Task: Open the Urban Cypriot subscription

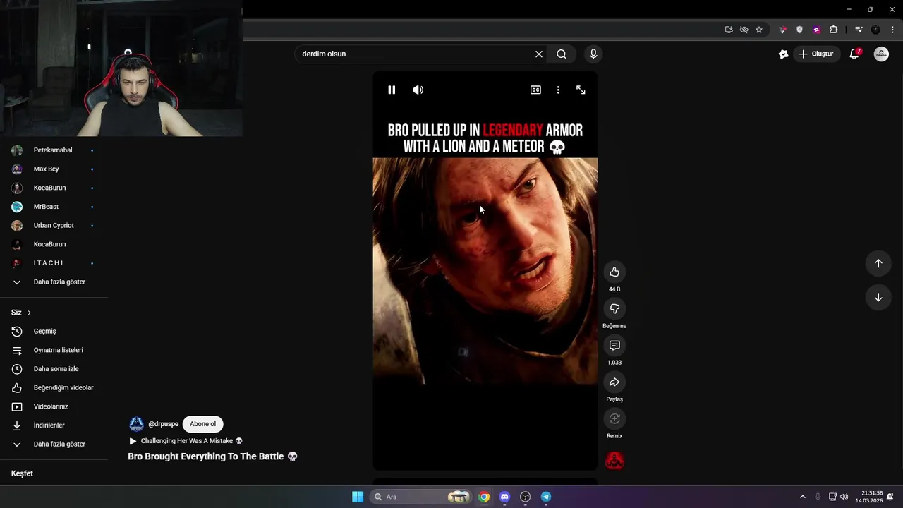Action: coord(54,226)
